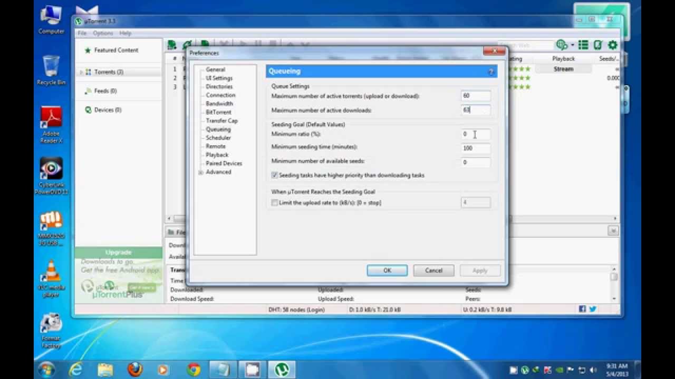675x379 pixels.
Task: Open the Add Torrent toolbar icon
Action: (x=172, y=45)
